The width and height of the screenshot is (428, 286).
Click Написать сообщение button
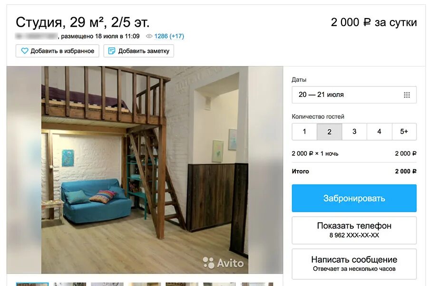coord(354,264)
